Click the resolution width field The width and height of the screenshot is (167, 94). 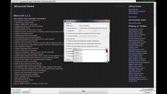[86, 31]
